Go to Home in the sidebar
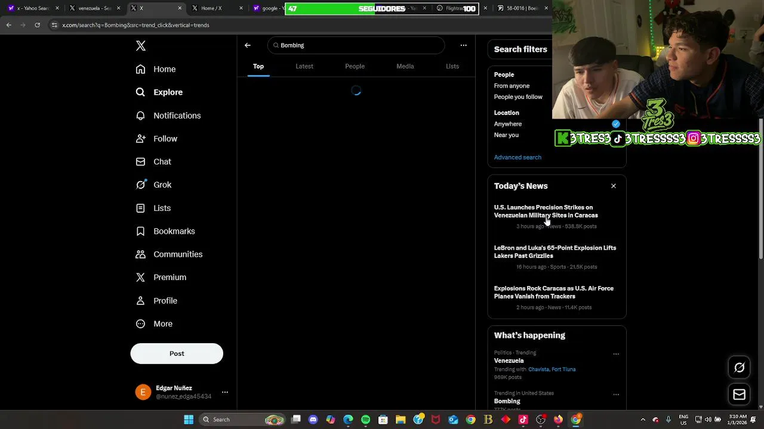 156,69
